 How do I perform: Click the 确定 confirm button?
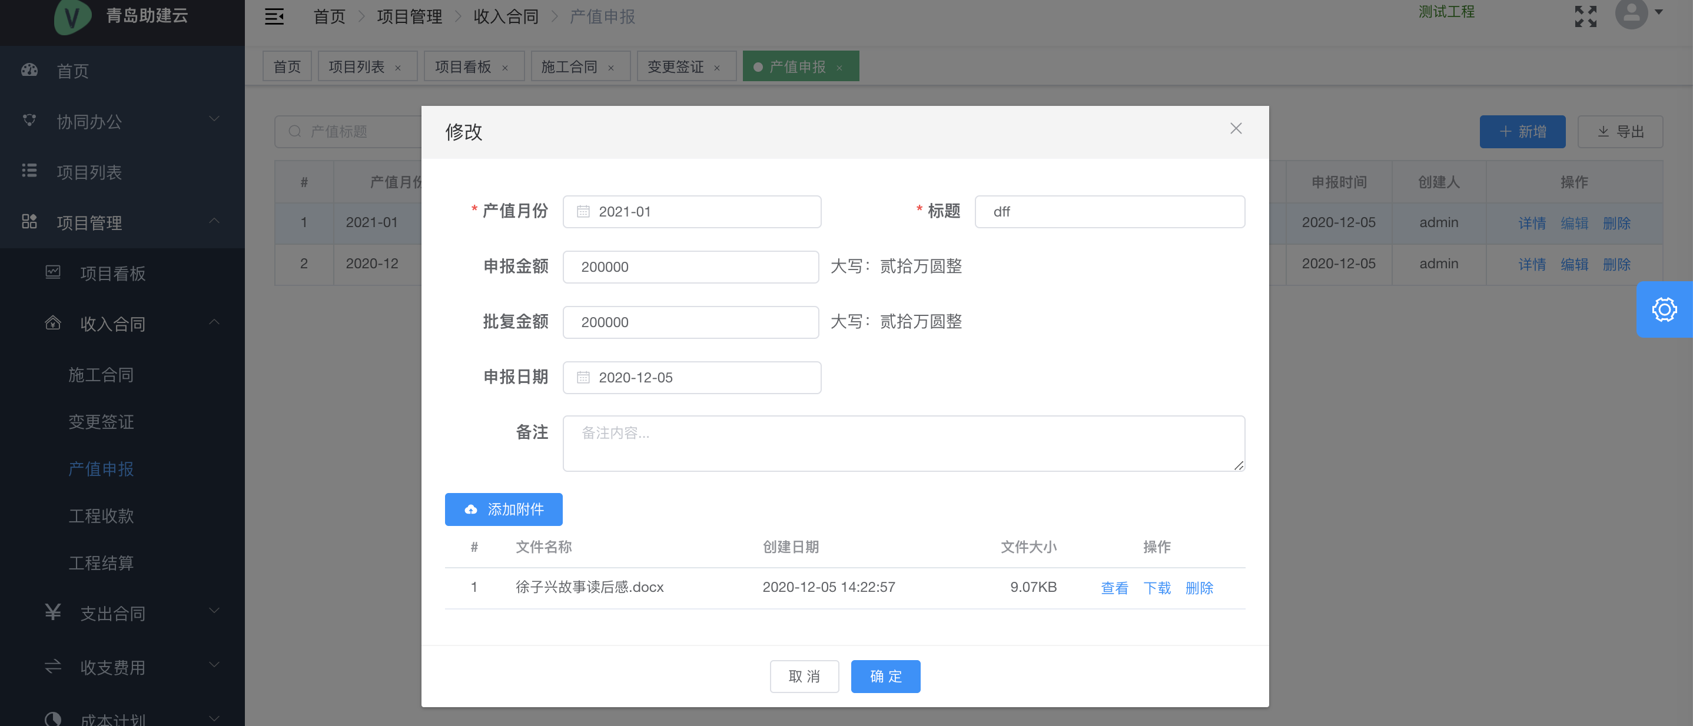click(x=885, y=676)
